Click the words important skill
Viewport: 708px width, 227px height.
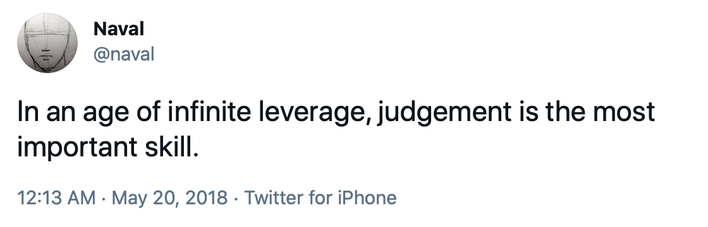108,147
